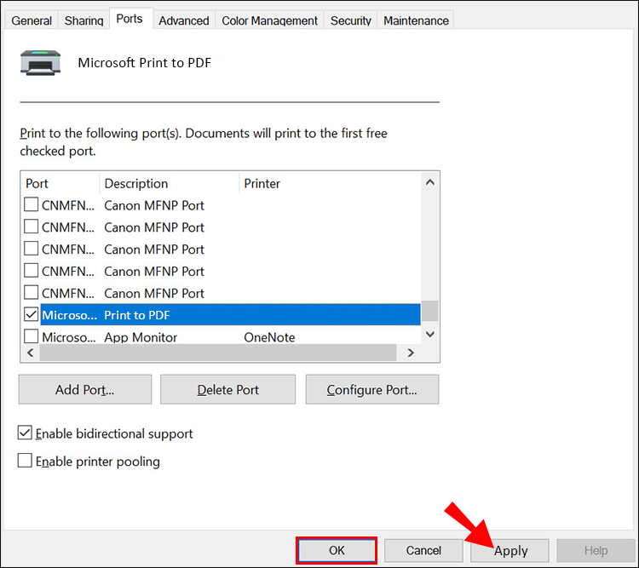The image size is (639, 568).
Task: Click the port list scroll-up arrow
Action: (430, 182)
